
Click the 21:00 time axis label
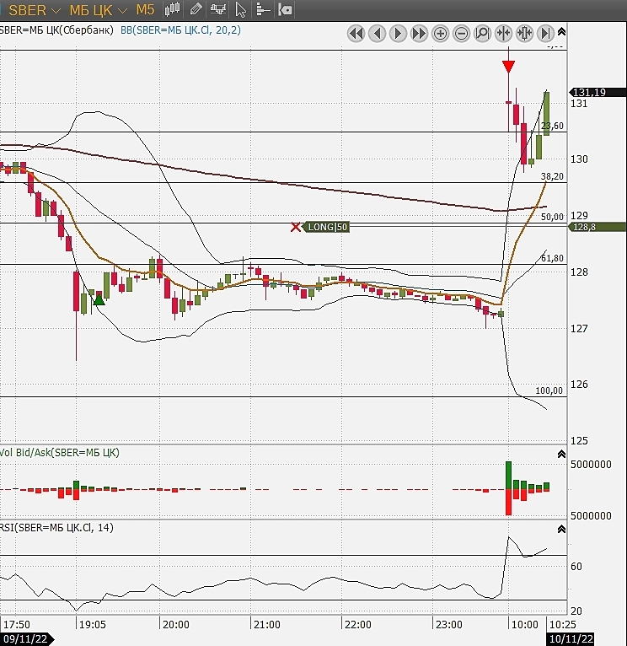point(267,625)
